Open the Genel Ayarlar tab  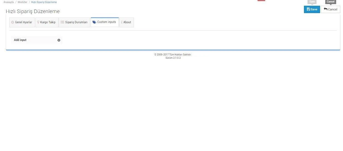(x=23, y=22)
